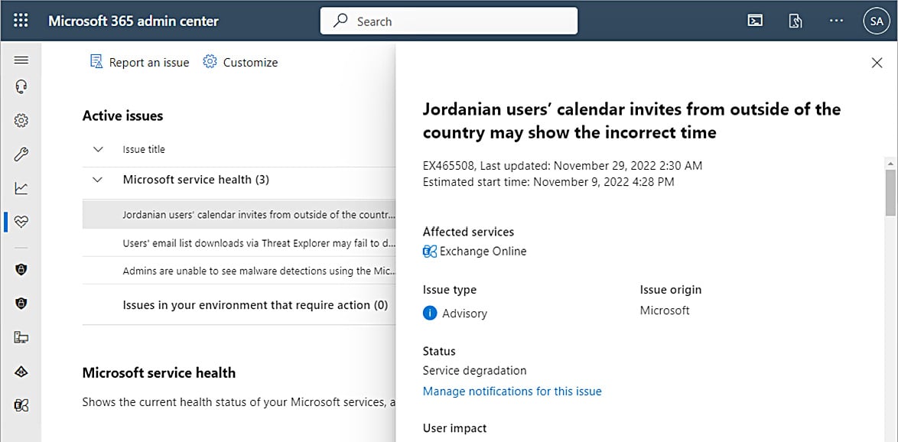Screen dimensions: 898x442
Task: Open Reports chart icon in sidebar
Action: (x=21, y=188)
